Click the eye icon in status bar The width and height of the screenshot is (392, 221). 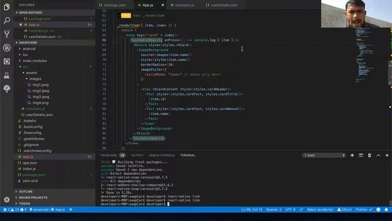point(71,209)
